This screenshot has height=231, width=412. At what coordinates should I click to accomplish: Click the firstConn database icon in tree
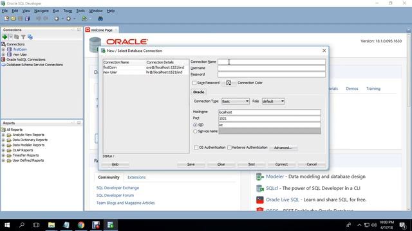pyautogui.click(x=10, y=49)
